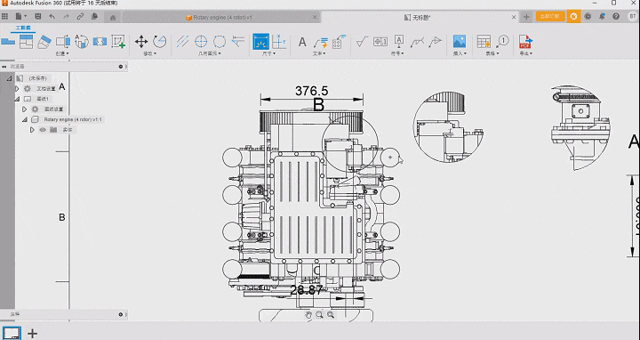Screen dimensions: 640x340
Task: Open the Symbols group dropdown
Action: [x=397, y=53]
